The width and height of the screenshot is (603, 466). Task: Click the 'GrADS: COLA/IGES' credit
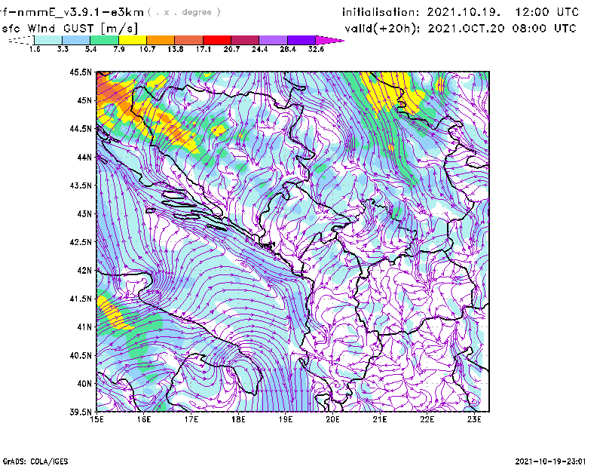[x=35, y=461]
